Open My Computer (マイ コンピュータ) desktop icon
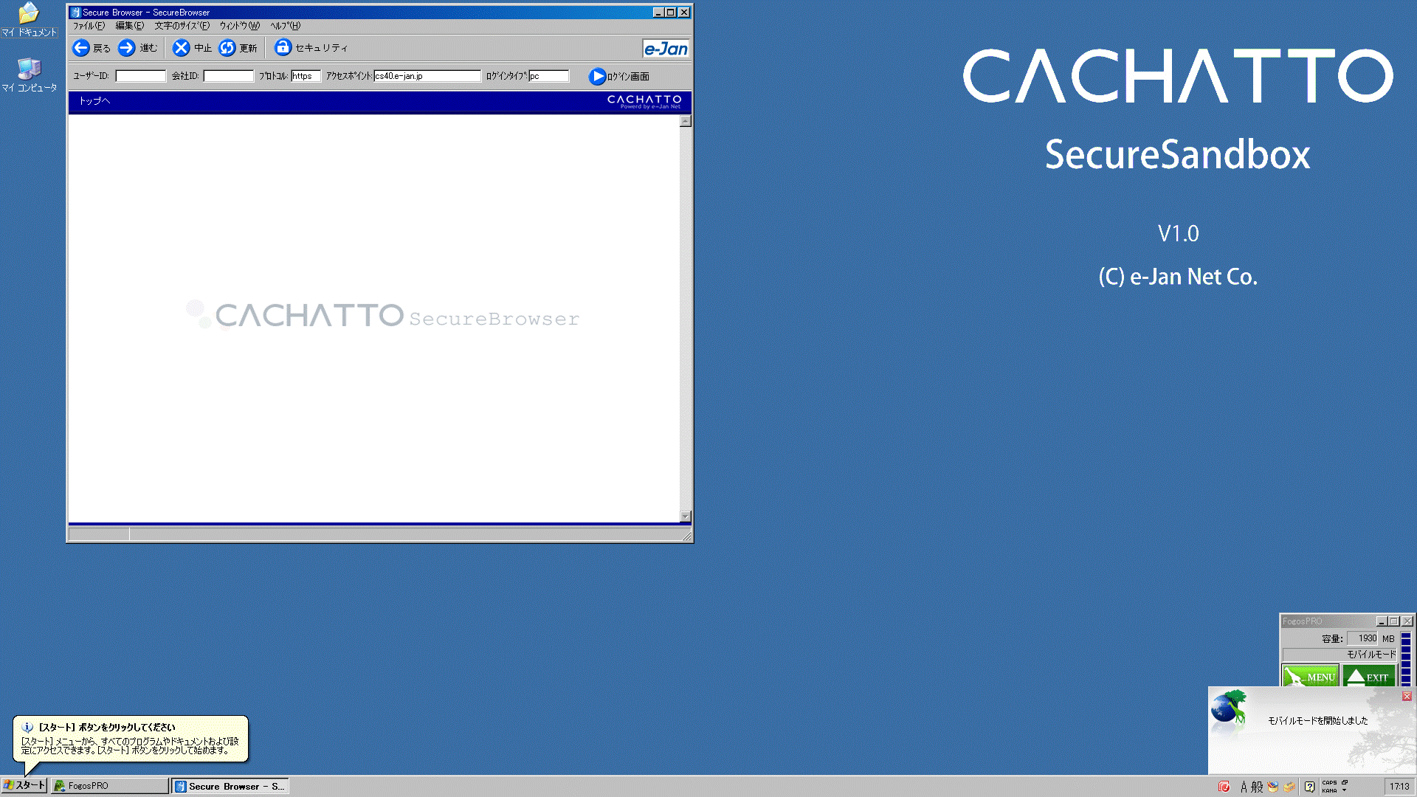 pos(29,75)
